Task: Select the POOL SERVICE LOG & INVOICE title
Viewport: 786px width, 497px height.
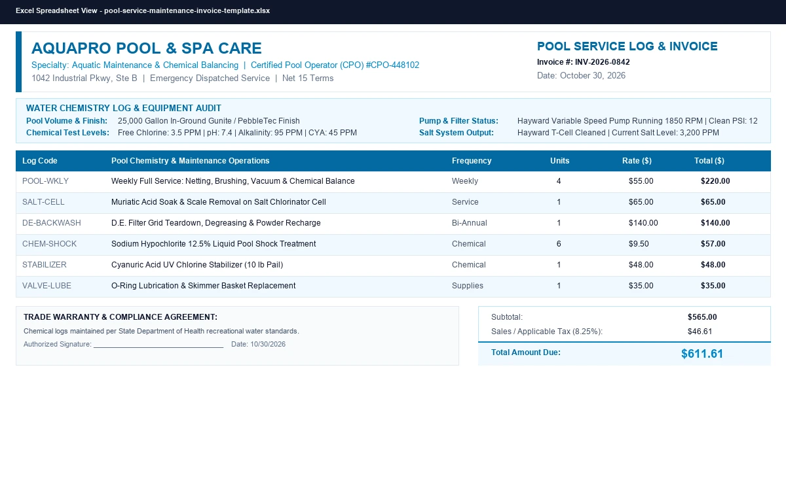Action: (x=627, y=46)
